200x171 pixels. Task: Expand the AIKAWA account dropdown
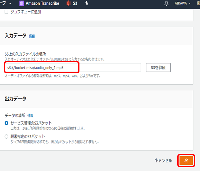tap(183, 3)
